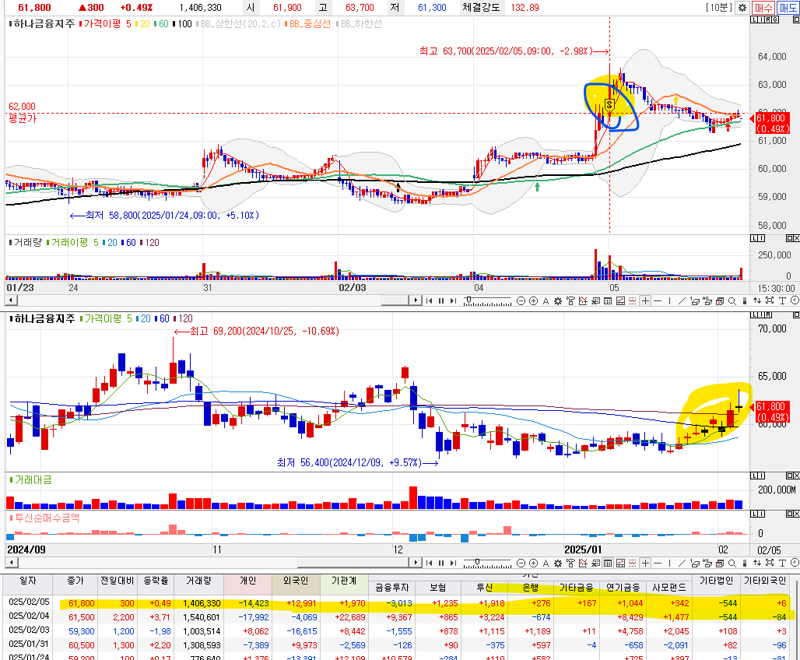The width and height of the screenshot is (800, 660).
Task: Click the BB_중심선 legend label
Action: [x=308, y=23]
